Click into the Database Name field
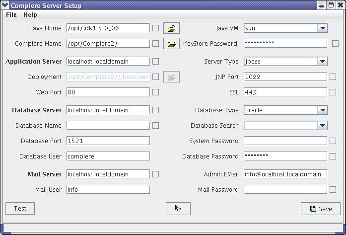This screenshot has height=235, width=346. click(x=108, y=126)
